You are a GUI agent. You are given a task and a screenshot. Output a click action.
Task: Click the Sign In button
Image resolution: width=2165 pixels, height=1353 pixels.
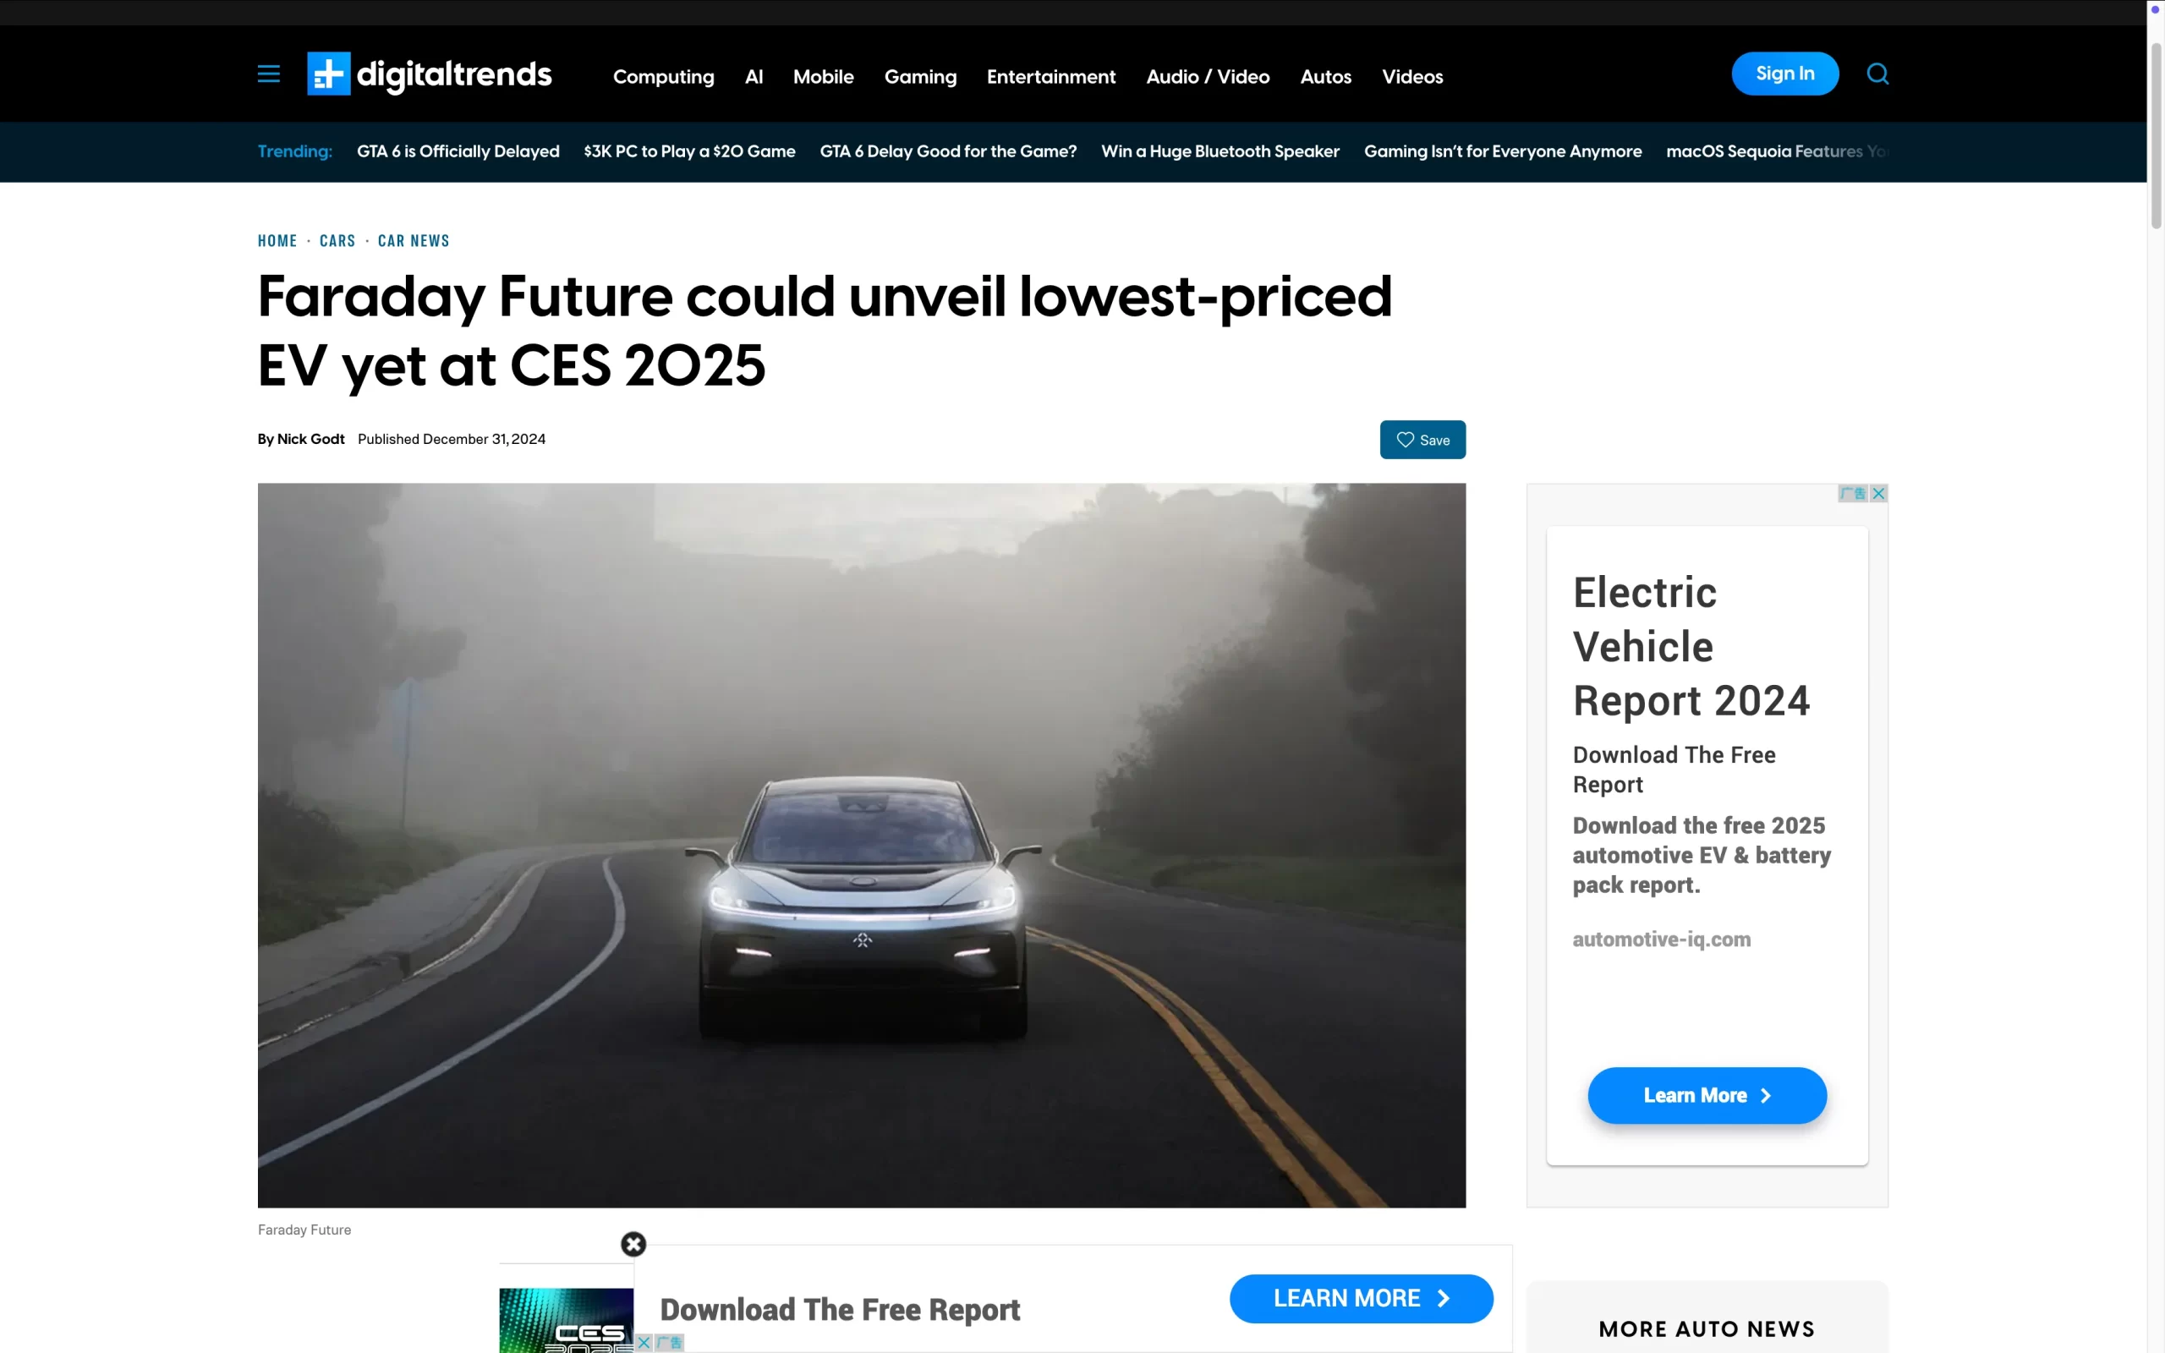(1784, 74)
